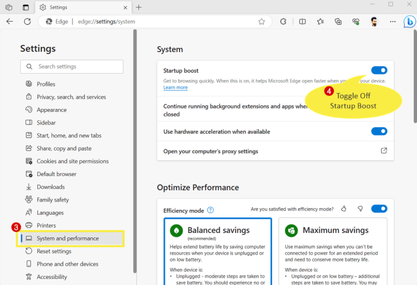Refresh the page with reload icon

point(27,22)
